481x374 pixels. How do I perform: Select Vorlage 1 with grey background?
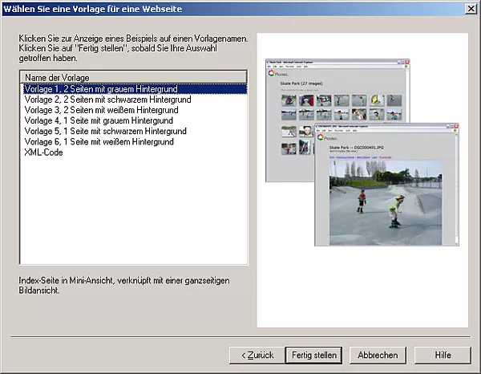tap(101, 89)
